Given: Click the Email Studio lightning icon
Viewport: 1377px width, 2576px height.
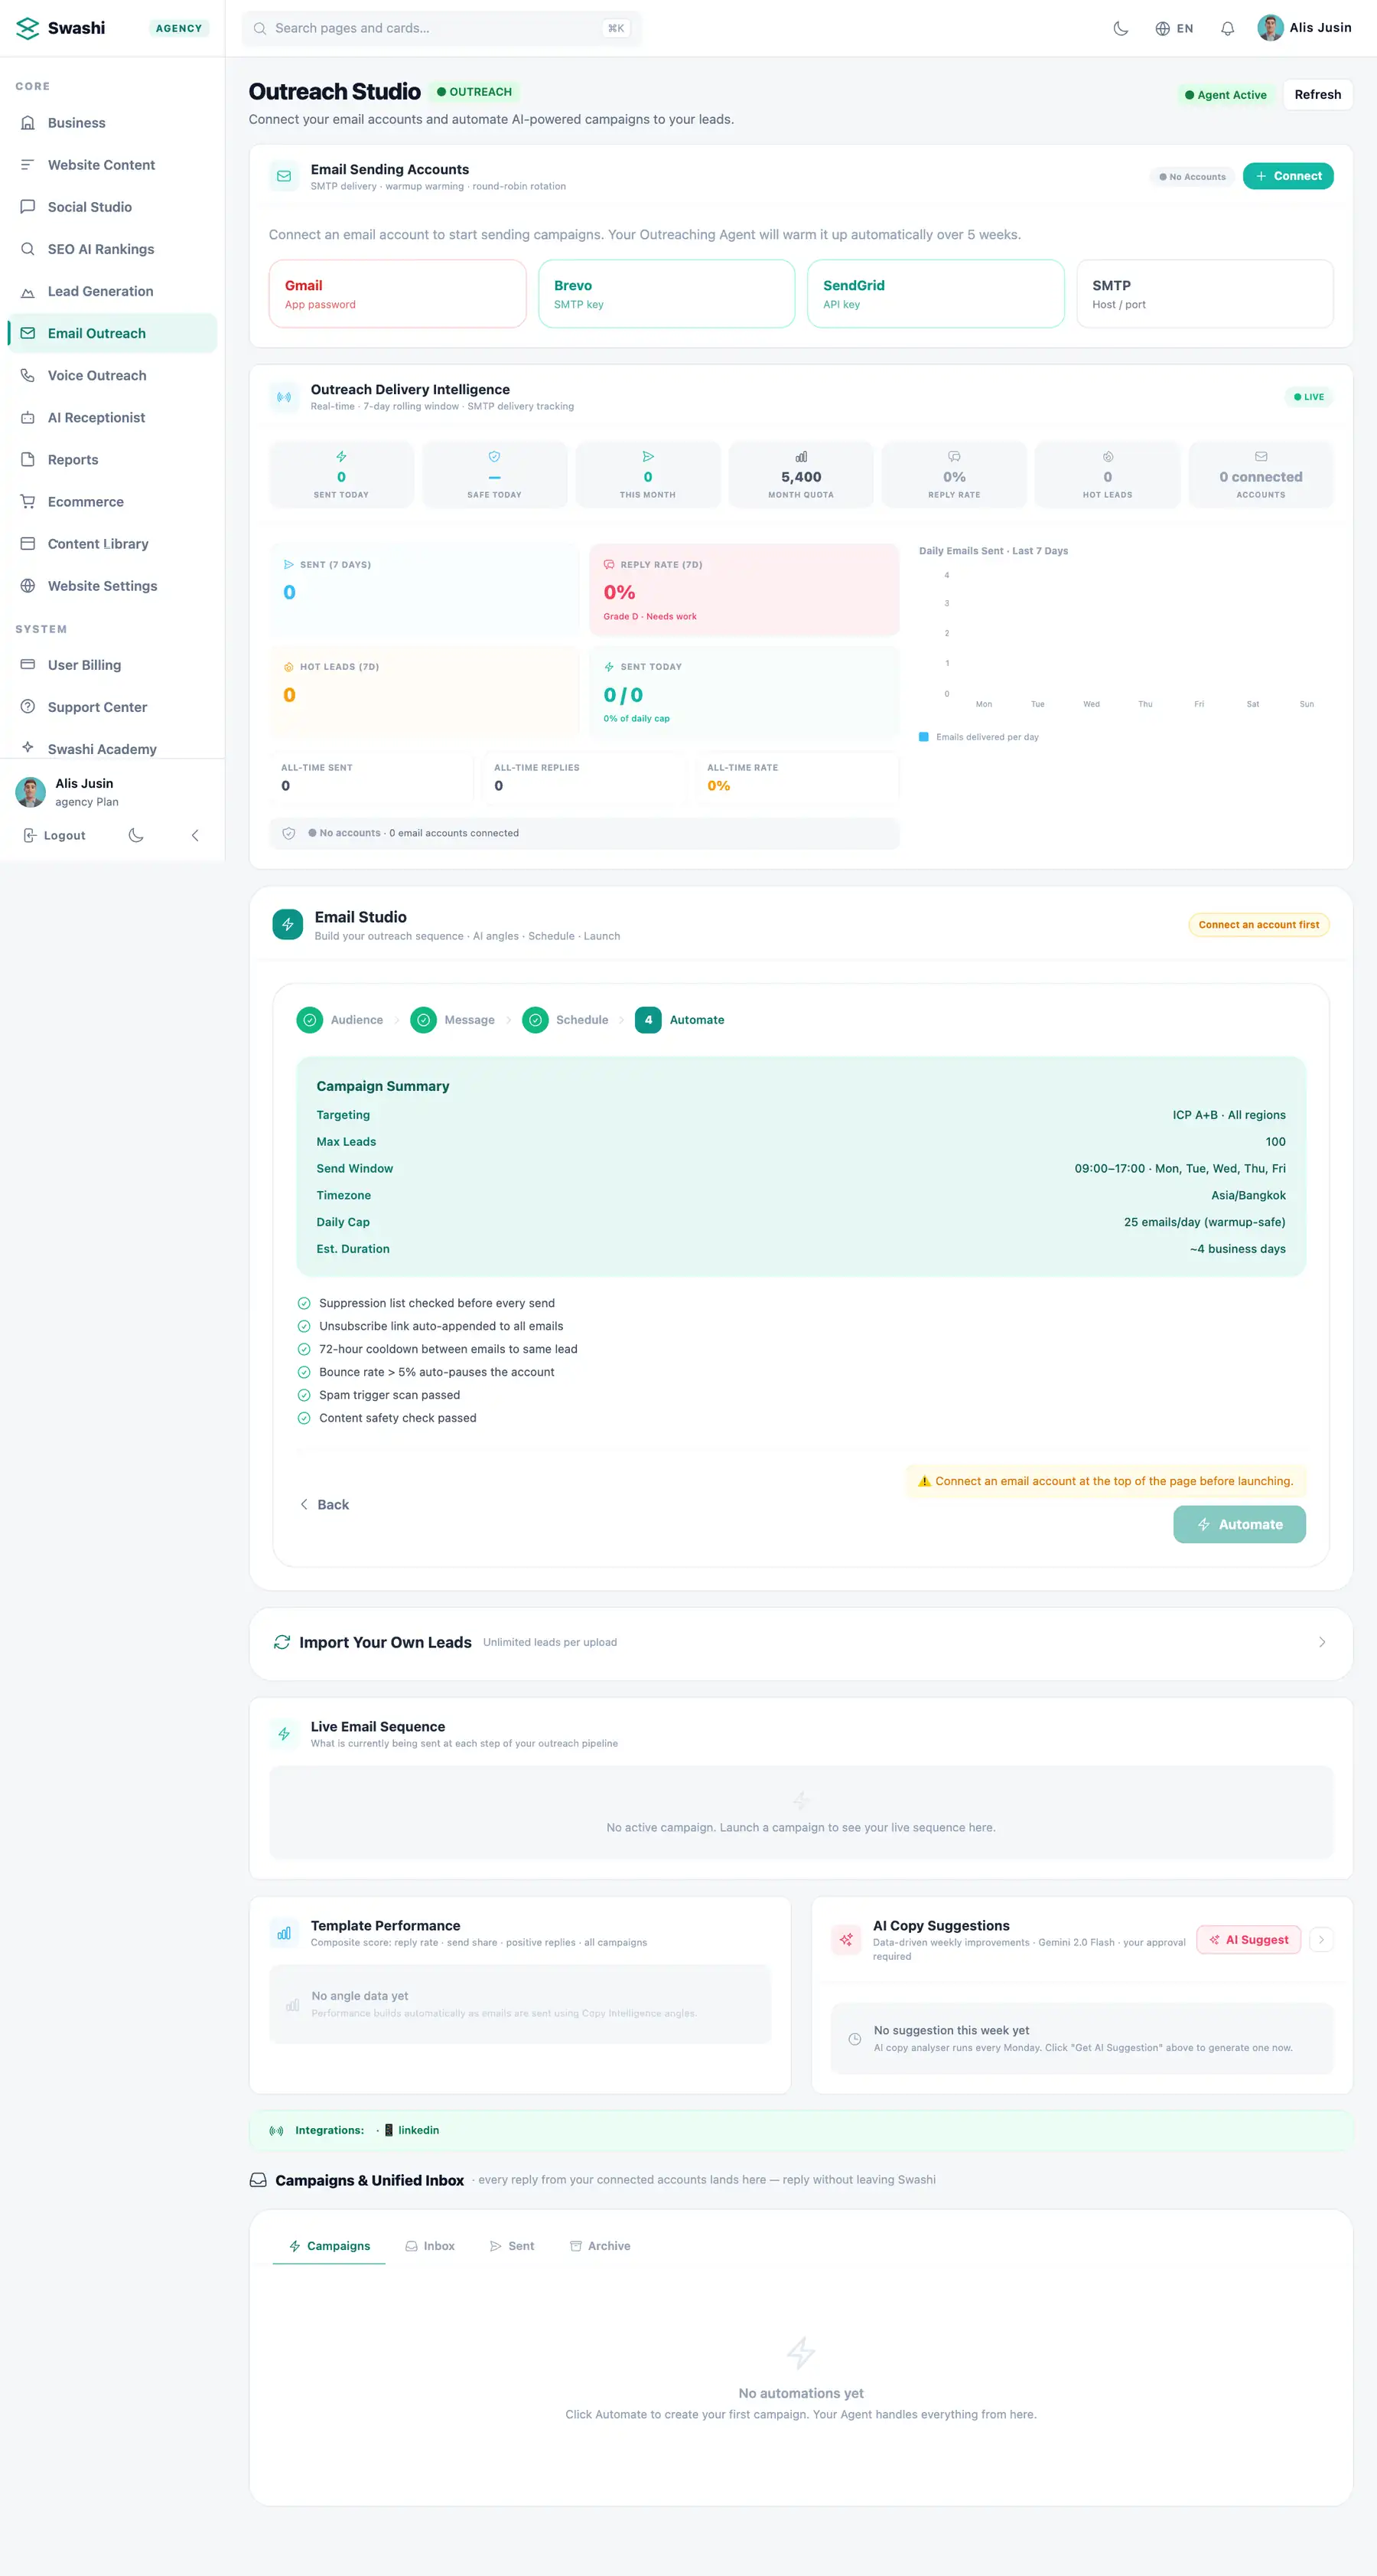Looking at the screenshot, I should point(288,924).
